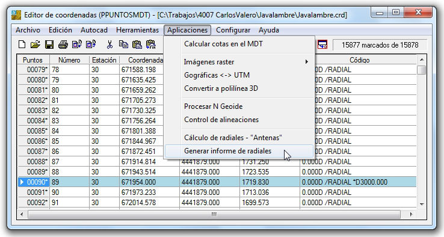This screenshot has width=444, height=237.
Task: Click coordinate cell 672014.578
Action: pos(149,203)
